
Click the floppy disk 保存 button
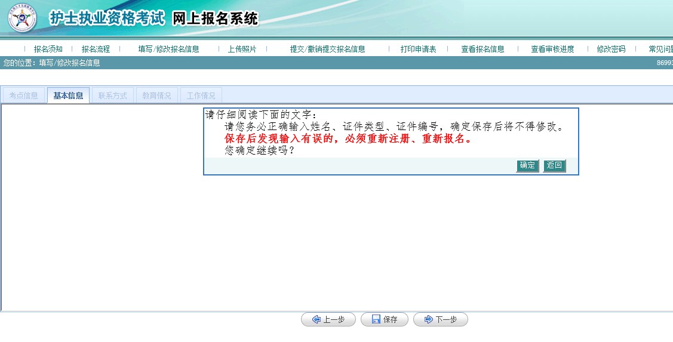pos(384,319)
